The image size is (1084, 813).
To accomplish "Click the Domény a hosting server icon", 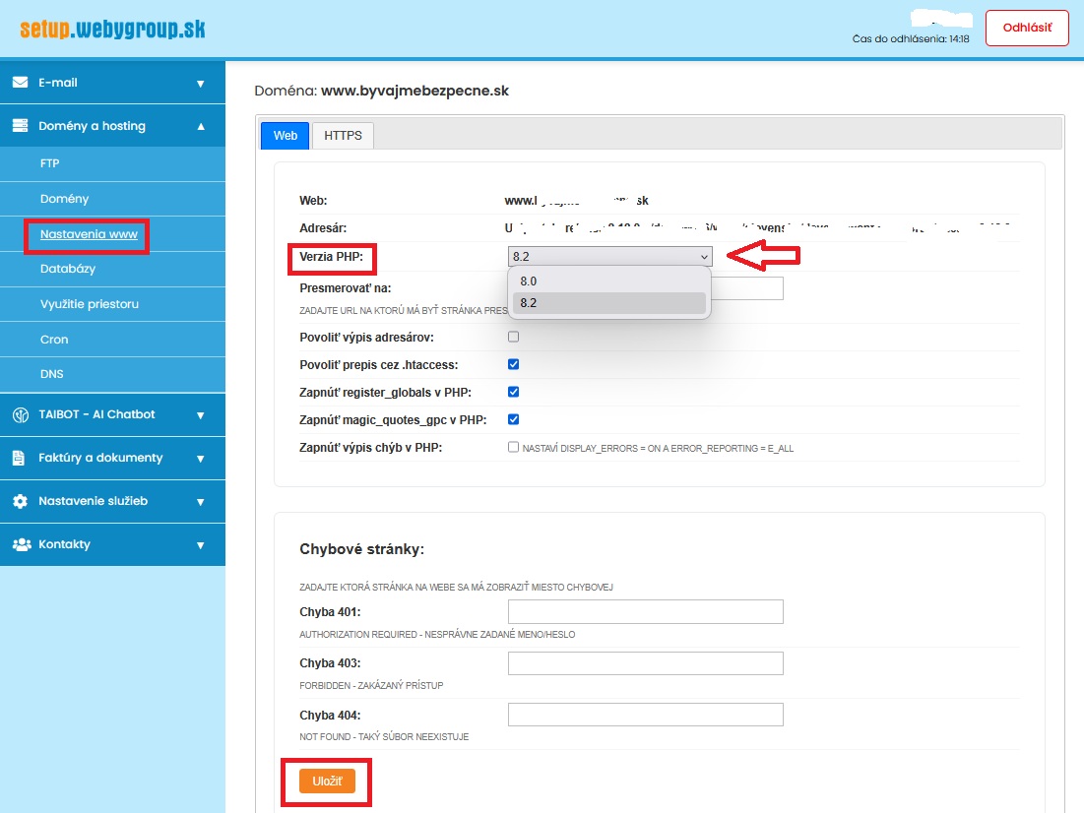I will [x=20, y=126].
